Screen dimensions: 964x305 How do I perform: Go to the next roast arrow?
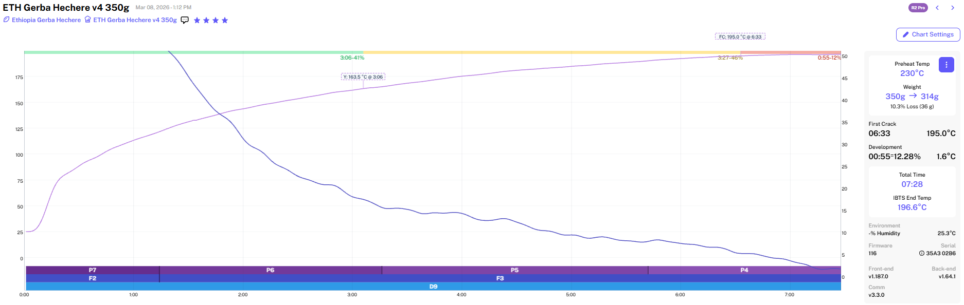click(952, 8)
